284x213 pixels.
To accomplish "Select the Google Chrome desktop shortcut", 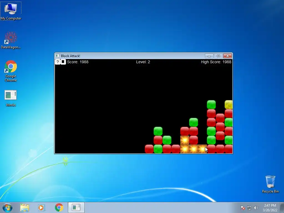I will click(11, 71).
